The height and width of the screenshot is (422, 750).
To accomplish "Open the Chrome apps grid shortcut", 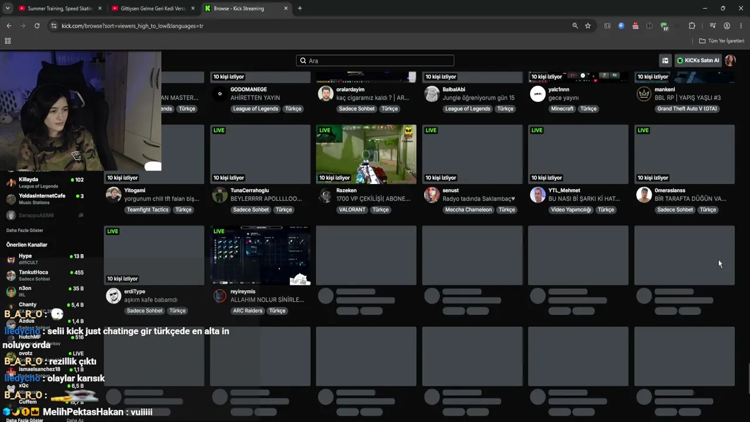I will 8,41.
